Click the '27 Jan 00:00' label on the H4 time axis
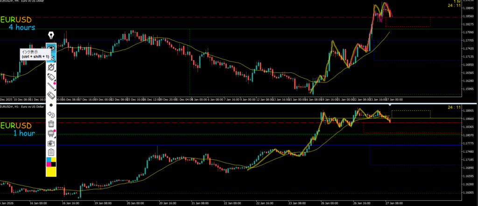Screen dimensions: 478x206 pos(394,99)
